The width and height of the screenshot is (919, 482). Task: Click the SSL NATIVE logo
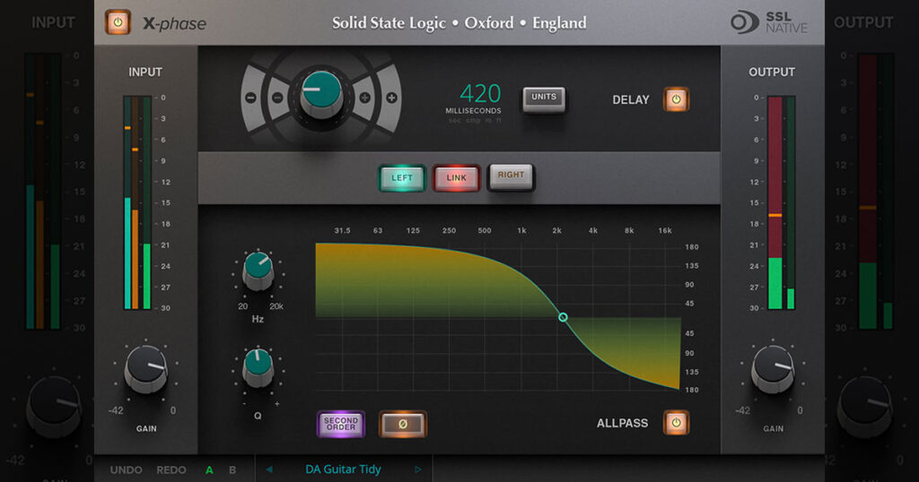tap(769, 22)
